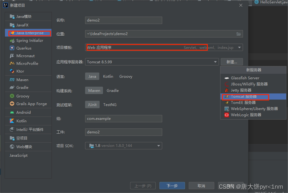Click the 下一步 button
This screenshot has width=288, height=193.
tap(172, 186)
